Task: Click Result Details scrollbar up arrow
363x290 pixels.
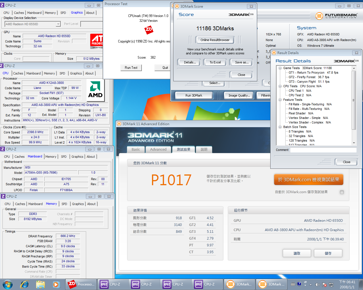Action: pos(354,68)
